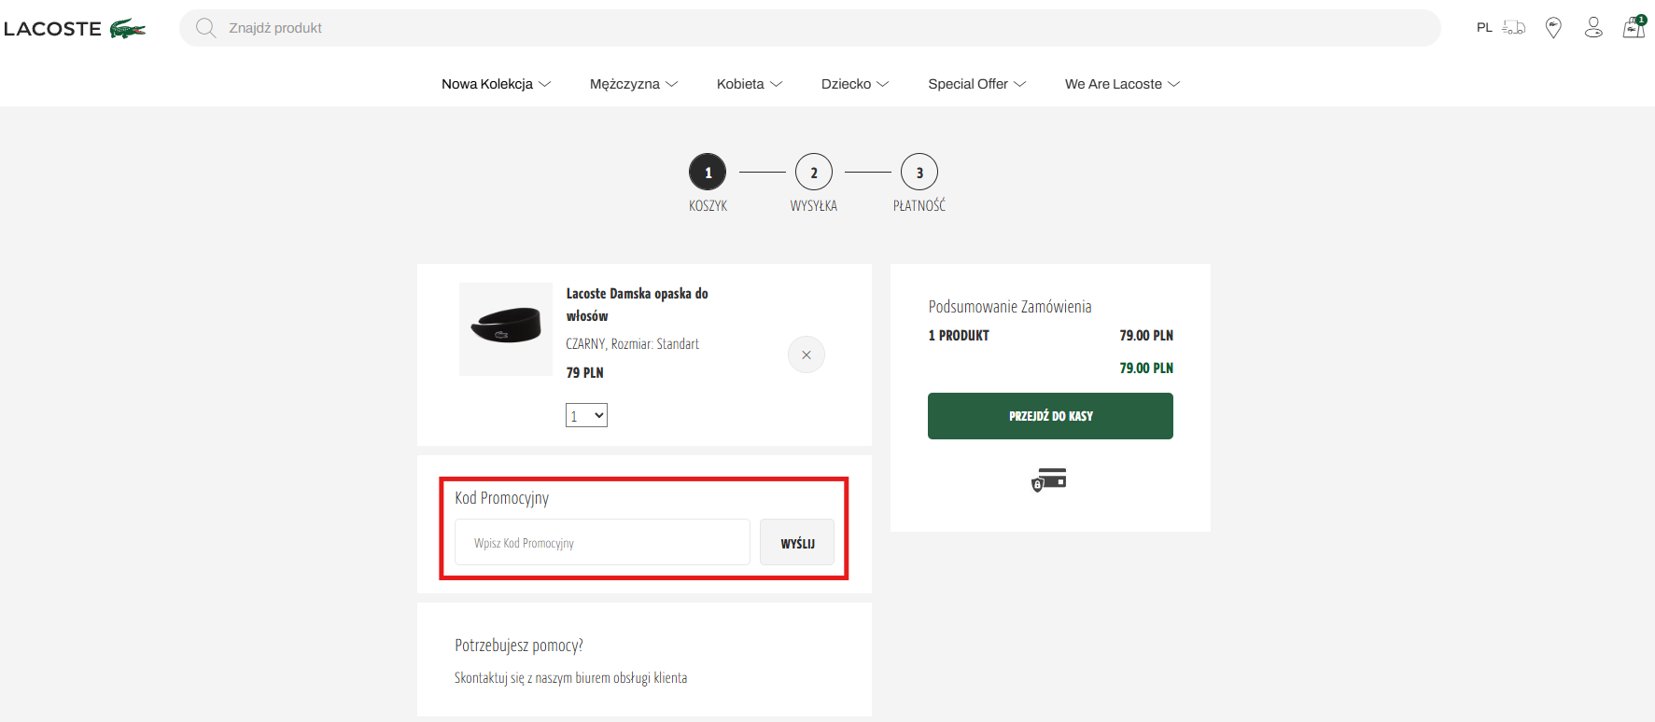The height and width of the screenshot is (722, 1655).
Task: Submit promo code with Wyślij button
Action: click(x=797, y=543)
